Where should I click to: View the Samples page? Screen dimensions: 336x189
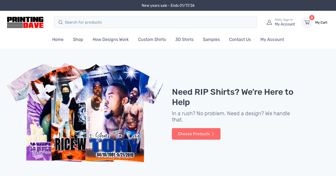[x=211, y=39]
